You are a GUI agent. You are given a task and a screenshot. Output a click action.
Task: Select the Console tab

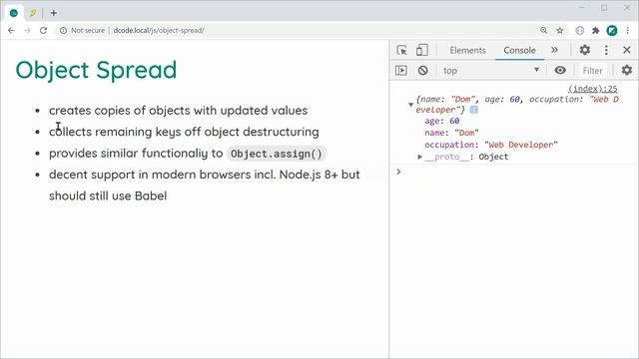[519, 50]
